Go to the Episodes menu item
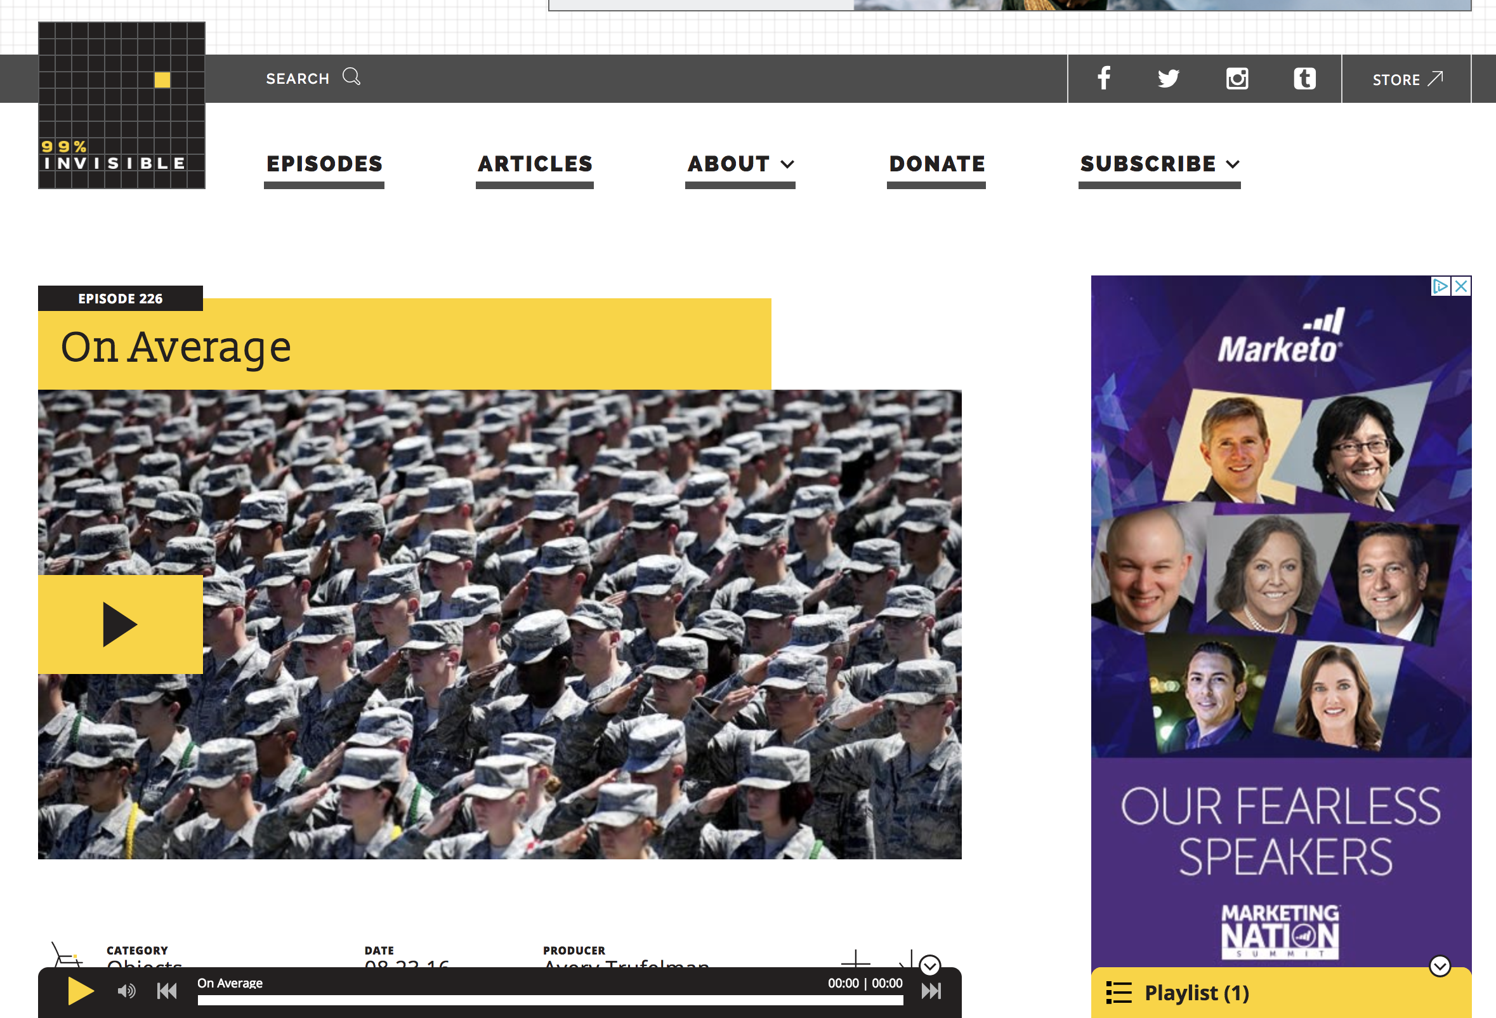The height and width of the screenshot is (1018, 1496). tap(324, 164)
